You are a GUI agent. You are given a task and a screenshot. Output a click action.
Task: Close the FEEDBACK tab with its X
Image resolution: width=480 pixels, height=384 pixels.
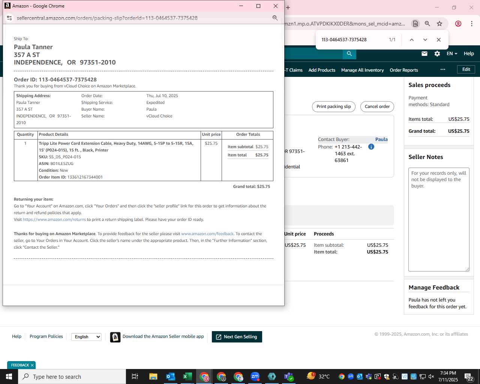(x=32, y=365)
